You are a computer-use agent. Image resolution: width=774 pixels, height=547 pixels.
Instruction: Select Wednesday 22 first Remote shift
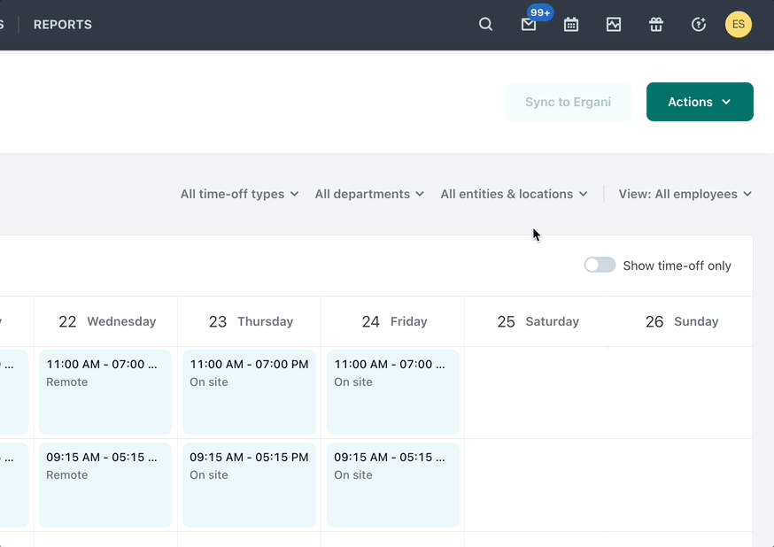pos(105,391)
